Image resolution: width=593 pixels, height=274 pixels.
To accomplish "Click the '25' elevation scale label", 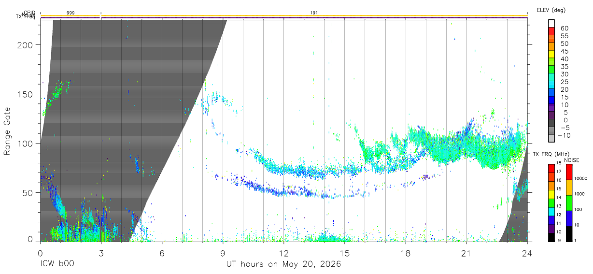I will click(564, 82).
